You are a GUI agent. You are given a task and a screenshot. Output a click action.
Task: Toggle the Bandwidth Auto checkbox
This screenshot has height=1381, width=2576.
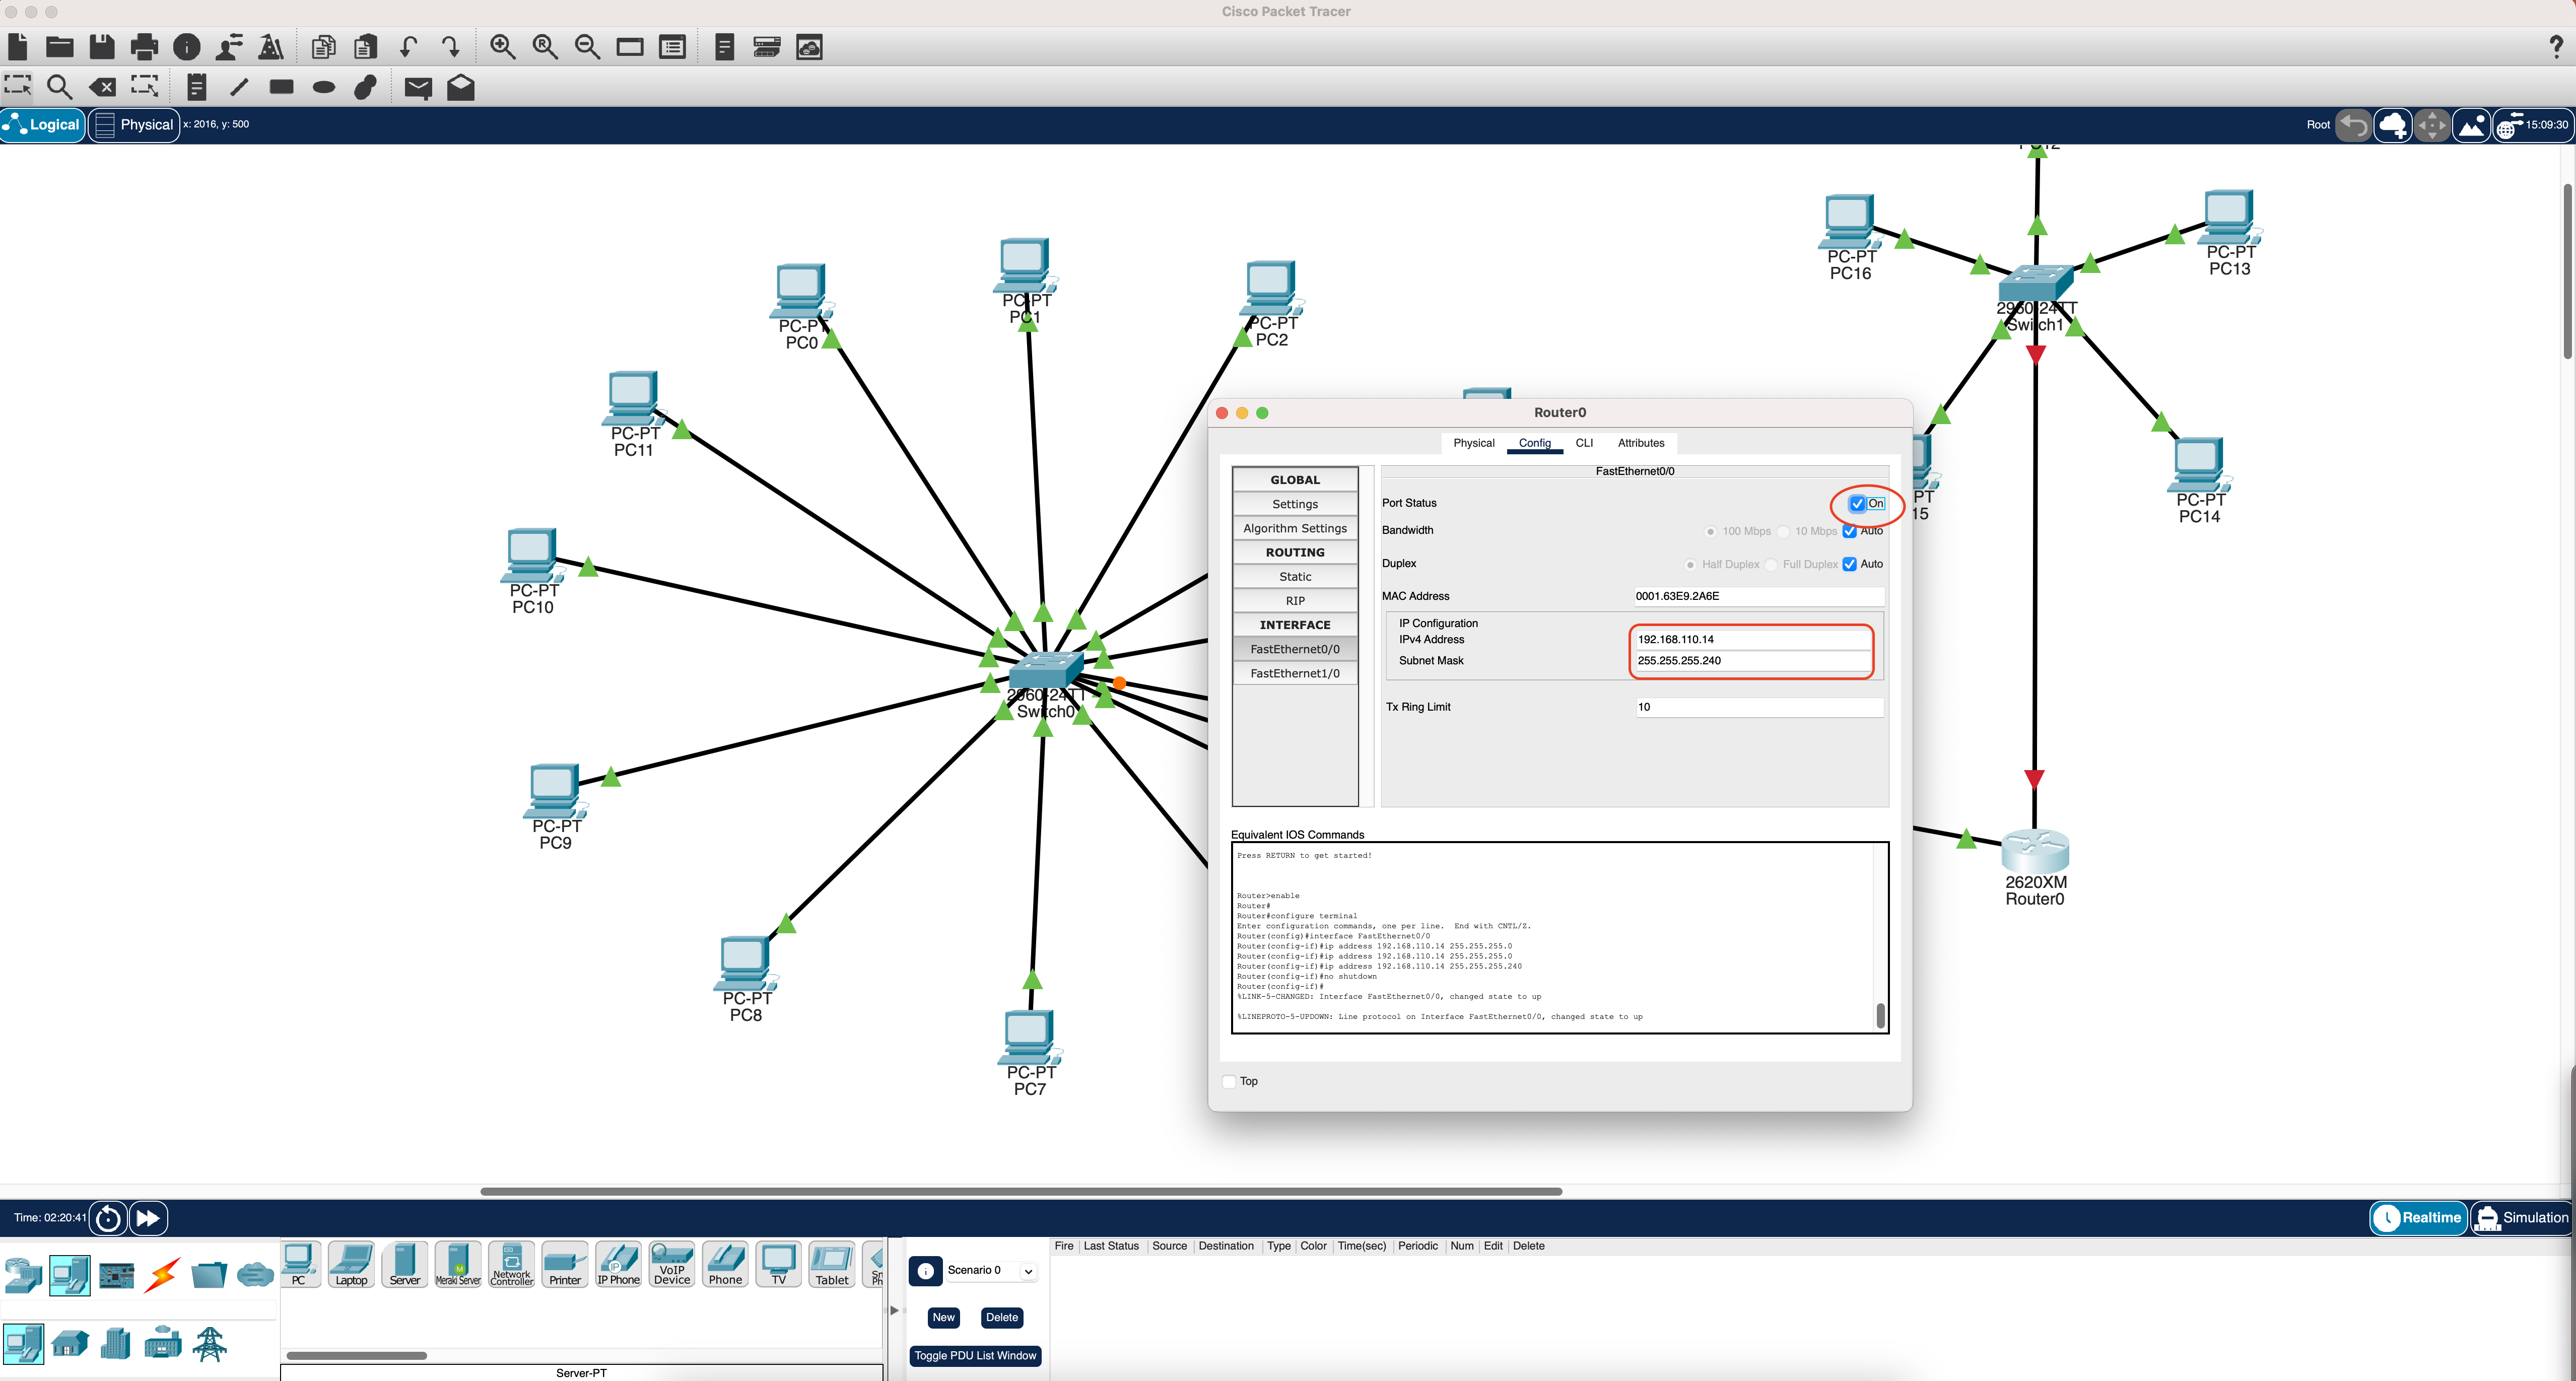pos(1850,531)
